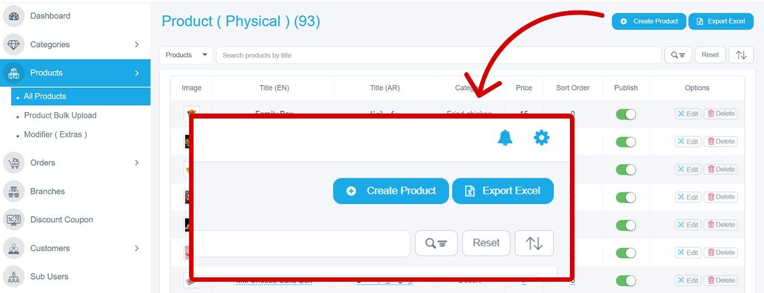Click the bell notification icon

pyautogui.click(x=505, y=138)
